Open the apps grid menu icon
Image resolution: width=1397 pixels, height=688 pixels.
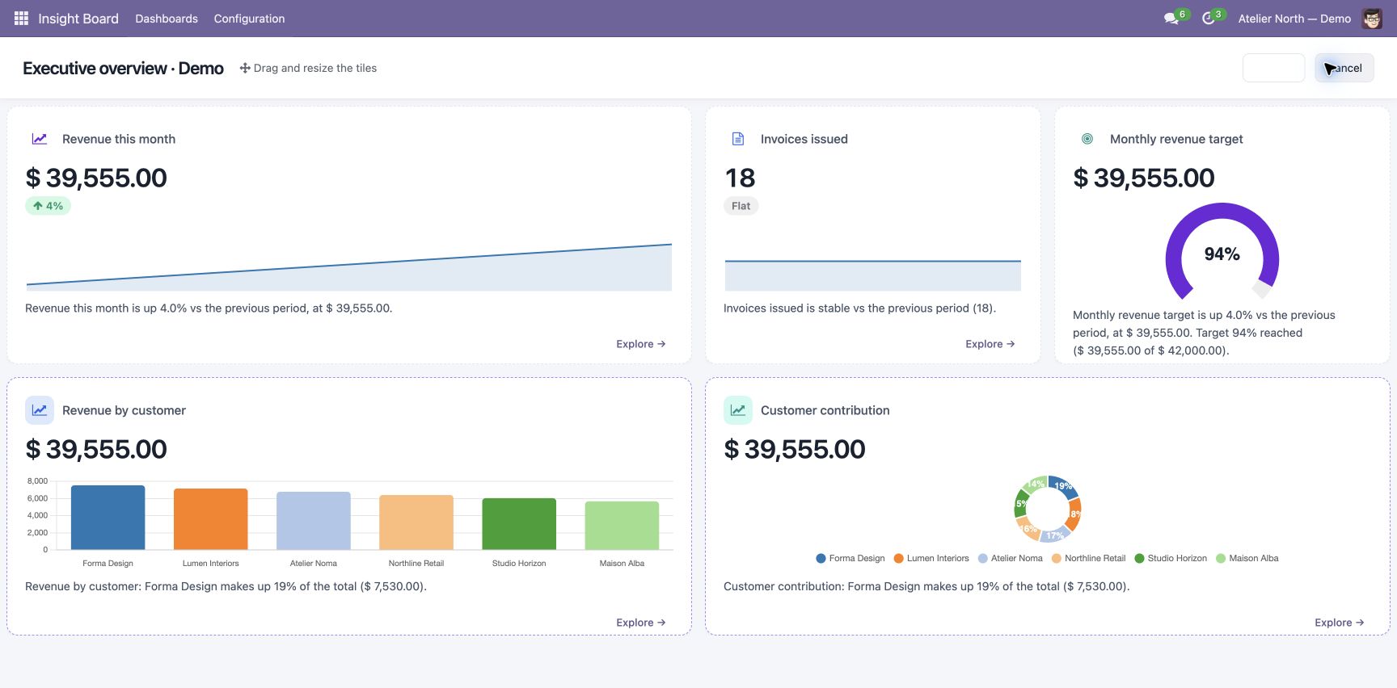coord(21,18)
